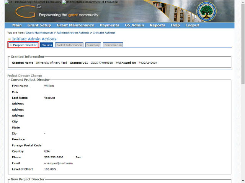Click the country value USA
This screenshot has width=245, height=183.
[x=47, y=151]
